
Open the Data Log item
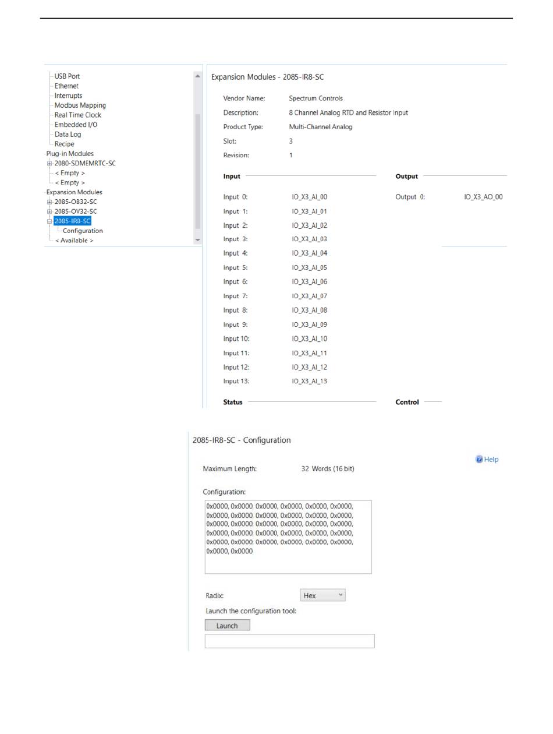coord(68,135)
